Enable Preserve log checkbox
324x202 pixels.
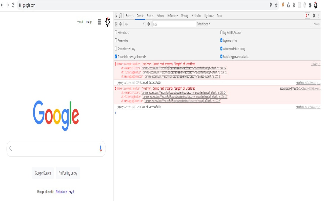pos(116,40)
